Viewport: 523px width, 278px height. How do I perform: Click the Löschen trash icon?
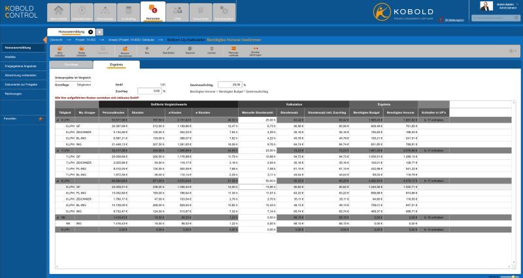coord(212,50)
